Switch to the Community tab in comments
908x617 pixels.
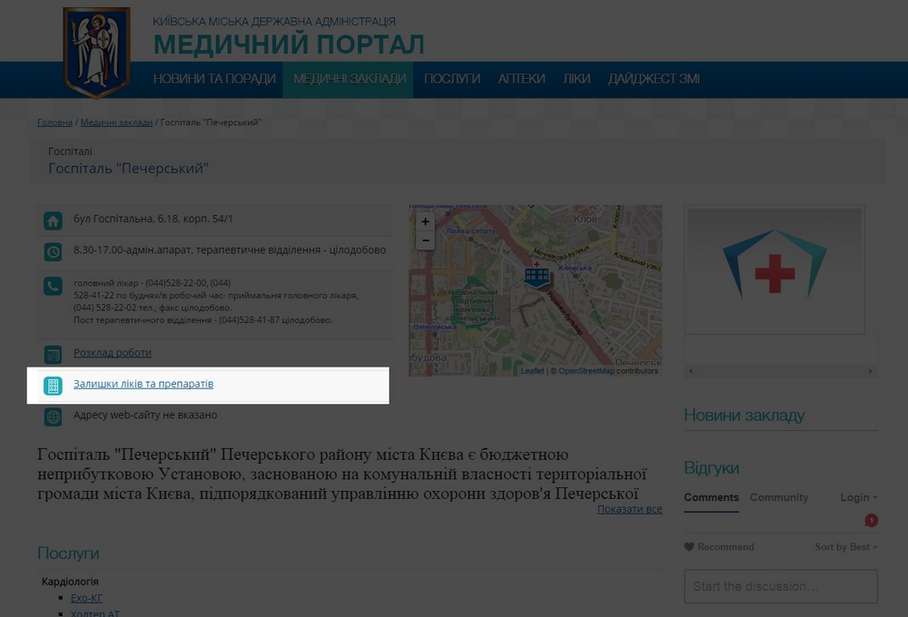777,497
